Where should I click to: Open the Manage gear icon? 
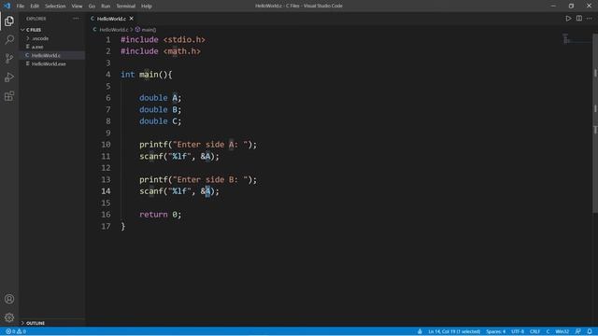9,317
